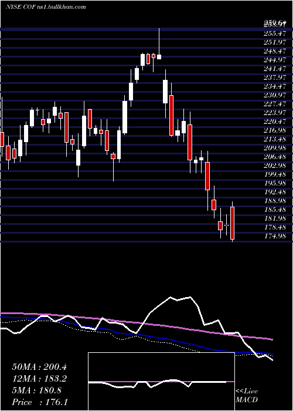Click the 5MA : 180.8 readout
The image size is (293, 411).
pyautogui.click(x=36, y=390)
